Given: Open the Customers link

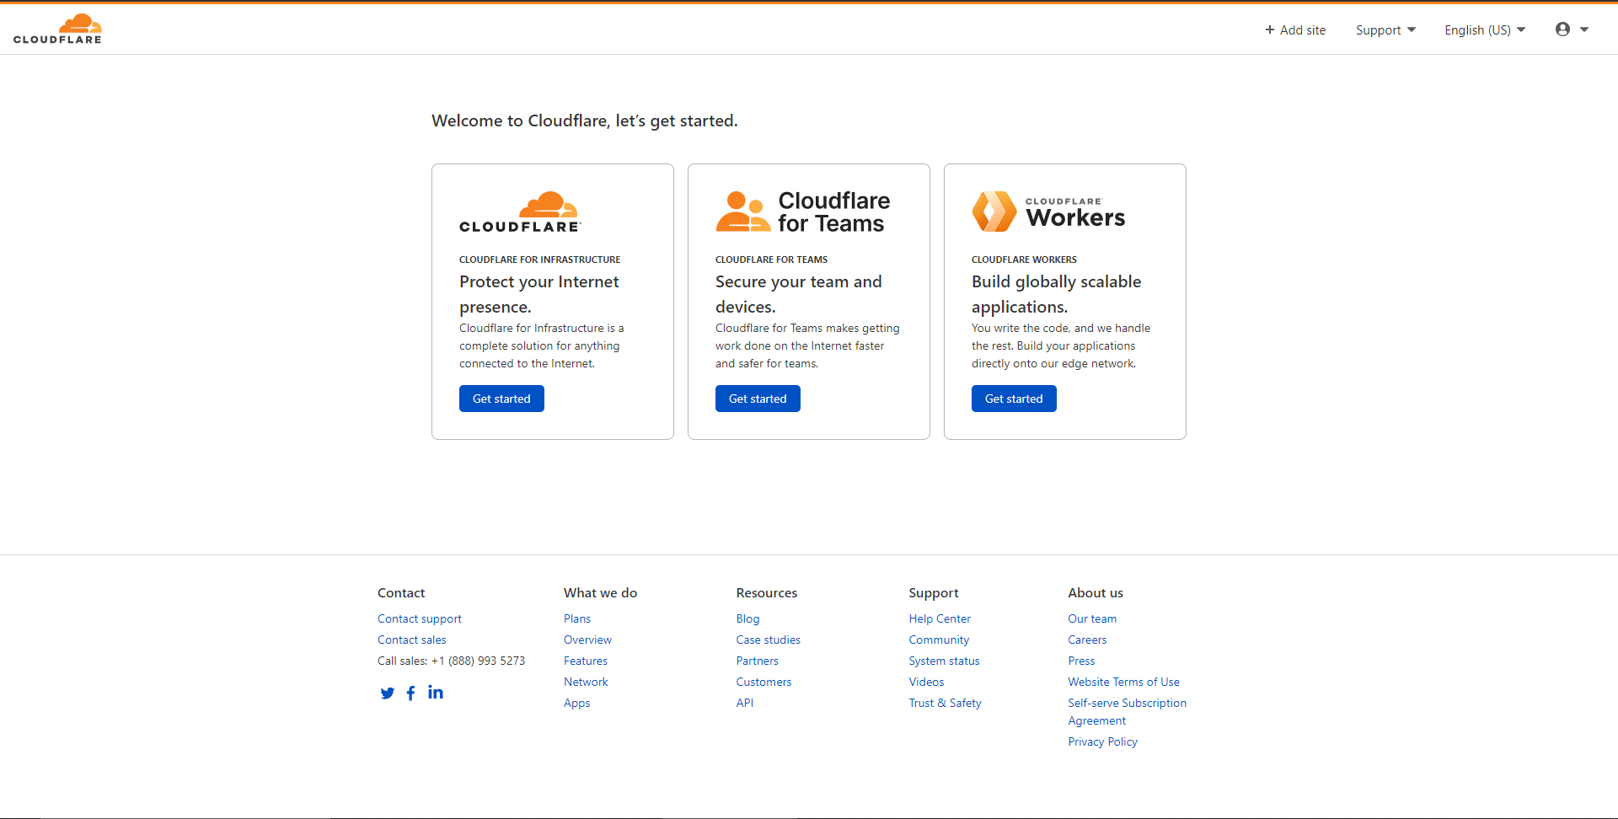Looking at the screenshot, I should [x=763, y=682].
